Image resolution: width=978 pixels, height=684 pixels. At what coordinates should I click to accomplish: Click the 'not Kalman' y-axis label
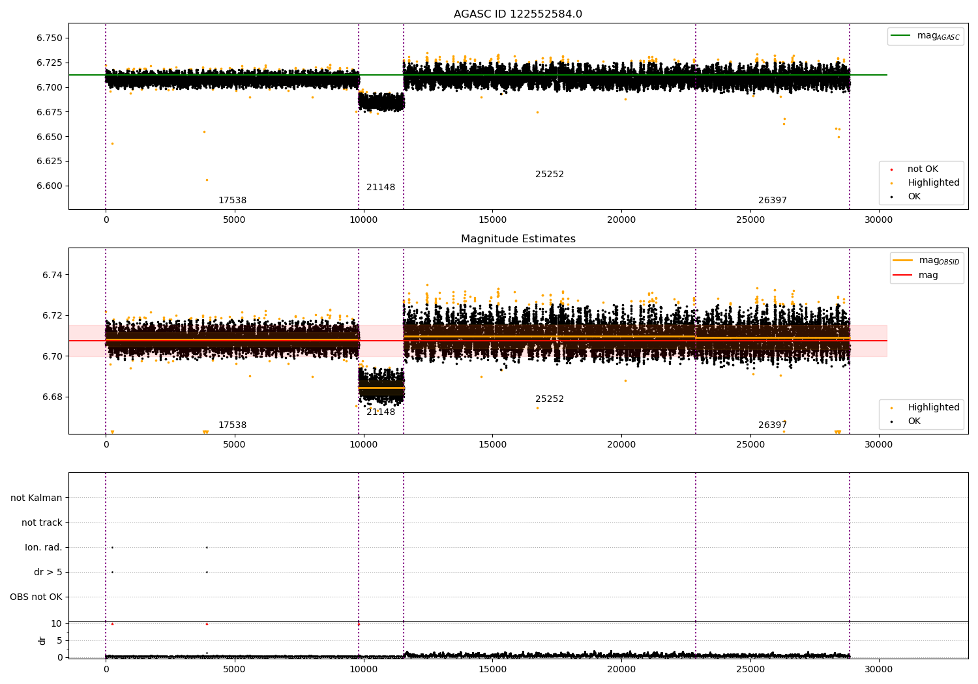(x=37, y=498)
